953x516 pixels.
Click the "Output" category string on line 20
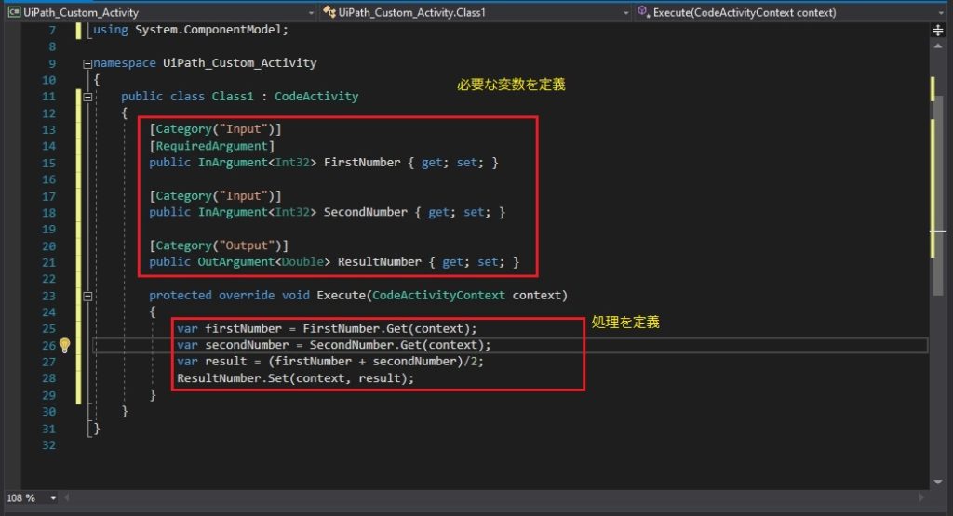(246, 245)
